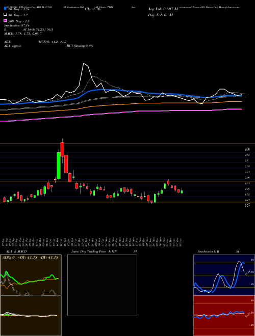The image size is (255, 336).
Task: Click the blue 20 Day legend swatch
Action: tap(5, 9)
